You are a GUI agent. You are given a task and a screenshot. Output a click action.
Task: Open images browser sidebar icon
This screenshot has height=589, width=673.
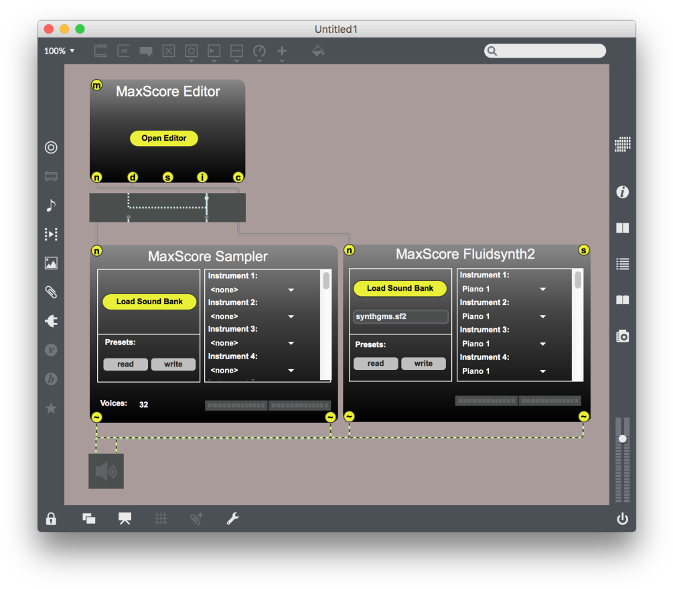(51, 263)
